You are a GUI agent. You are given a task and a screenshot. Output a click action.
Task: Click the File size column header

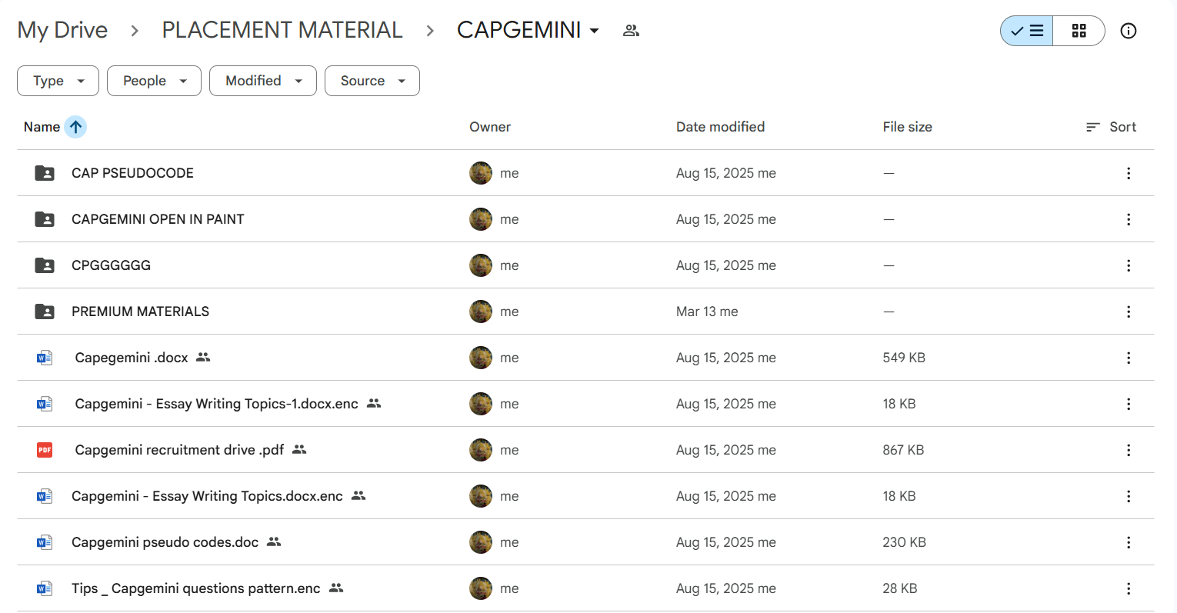[x=907, y=127]
